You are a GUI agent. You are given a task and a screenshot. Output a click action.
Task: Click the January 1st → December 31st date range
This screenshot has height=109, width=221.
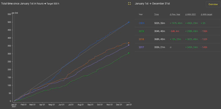pyautogui.click(x=152, y=4)
